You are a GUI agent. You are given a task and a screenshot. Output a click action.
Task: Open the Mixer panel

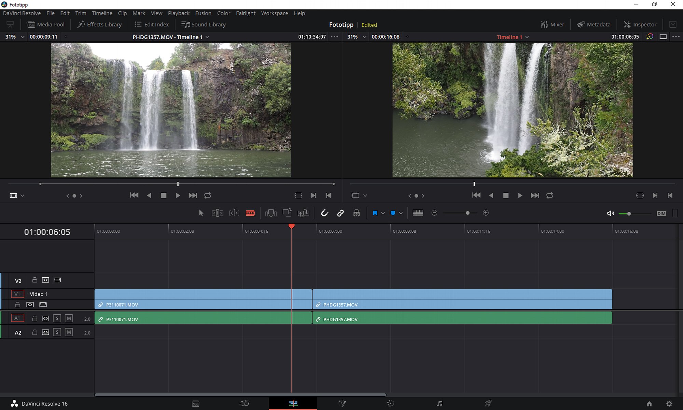click(553, 25)
